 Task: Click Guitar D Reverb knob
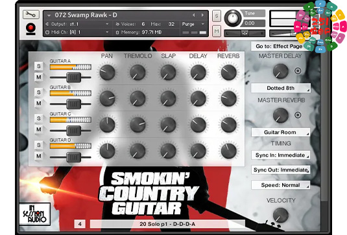229,151
